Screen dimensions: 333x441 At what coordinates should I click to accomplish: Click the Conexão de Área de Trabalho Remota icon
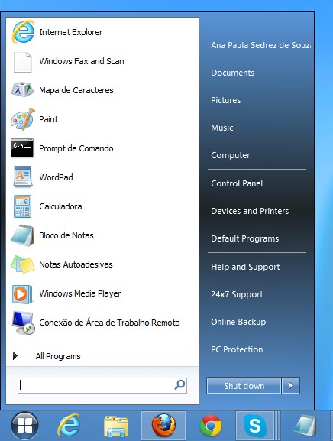(24, 323)
